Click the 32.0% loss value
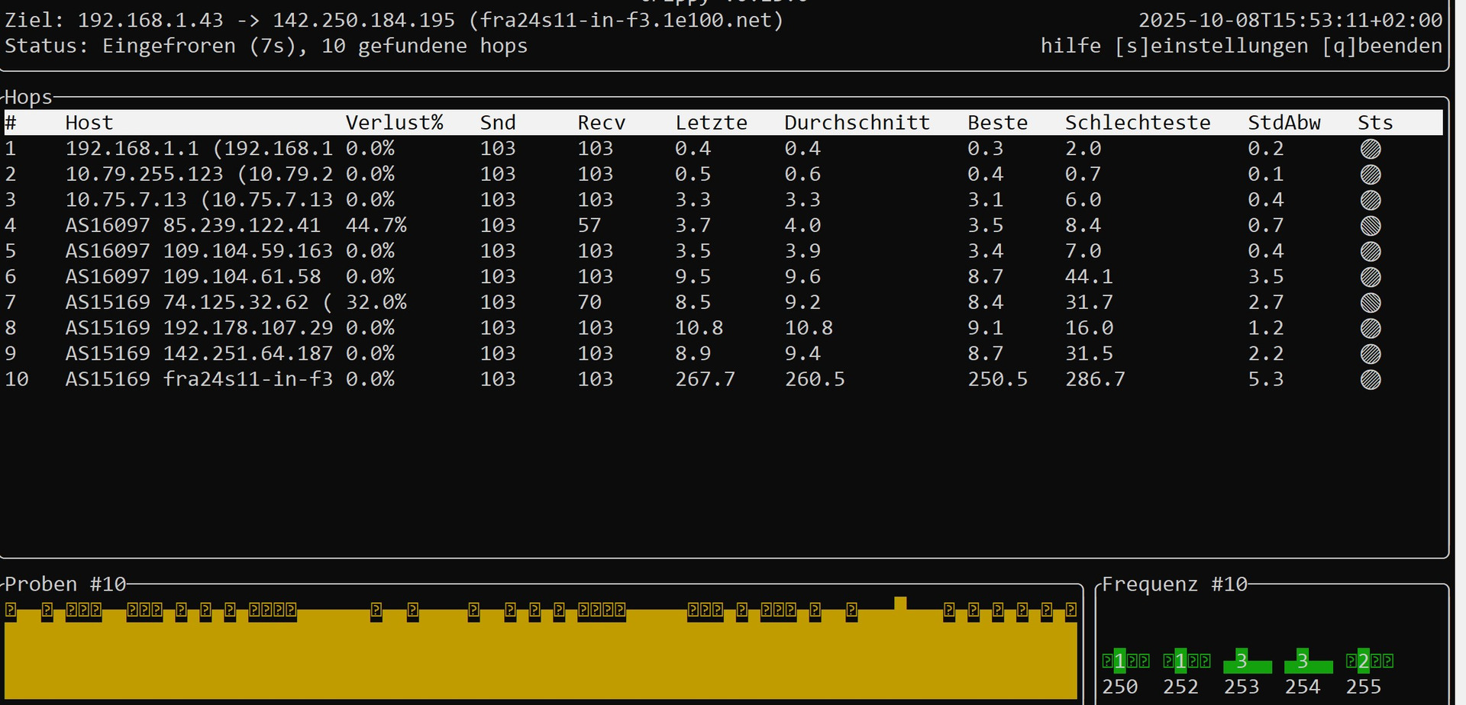Image resolution: width=1466 pixels, height=705 pixels. point(376,303)
